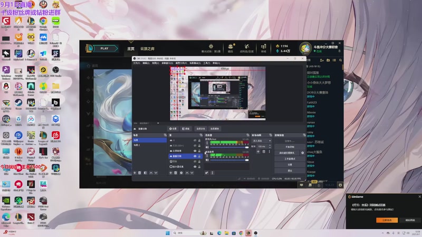Delete selected scene with trash icon in scenes panel
The width and height of the screenshot is (422, 237).
click(140, 173)
